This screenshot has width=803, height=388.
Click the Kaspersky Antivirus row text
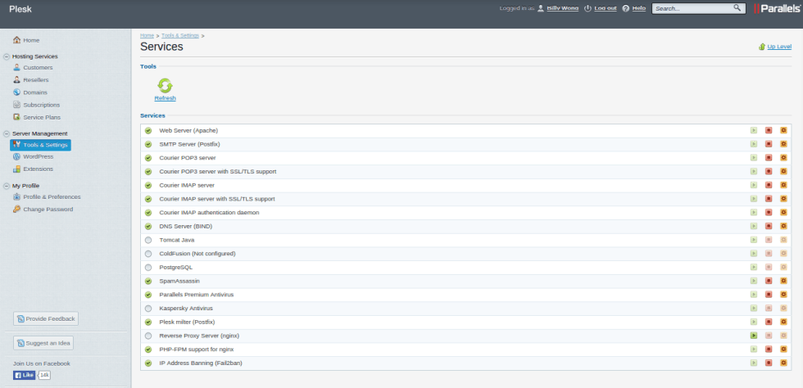click(x=186, y=308)
